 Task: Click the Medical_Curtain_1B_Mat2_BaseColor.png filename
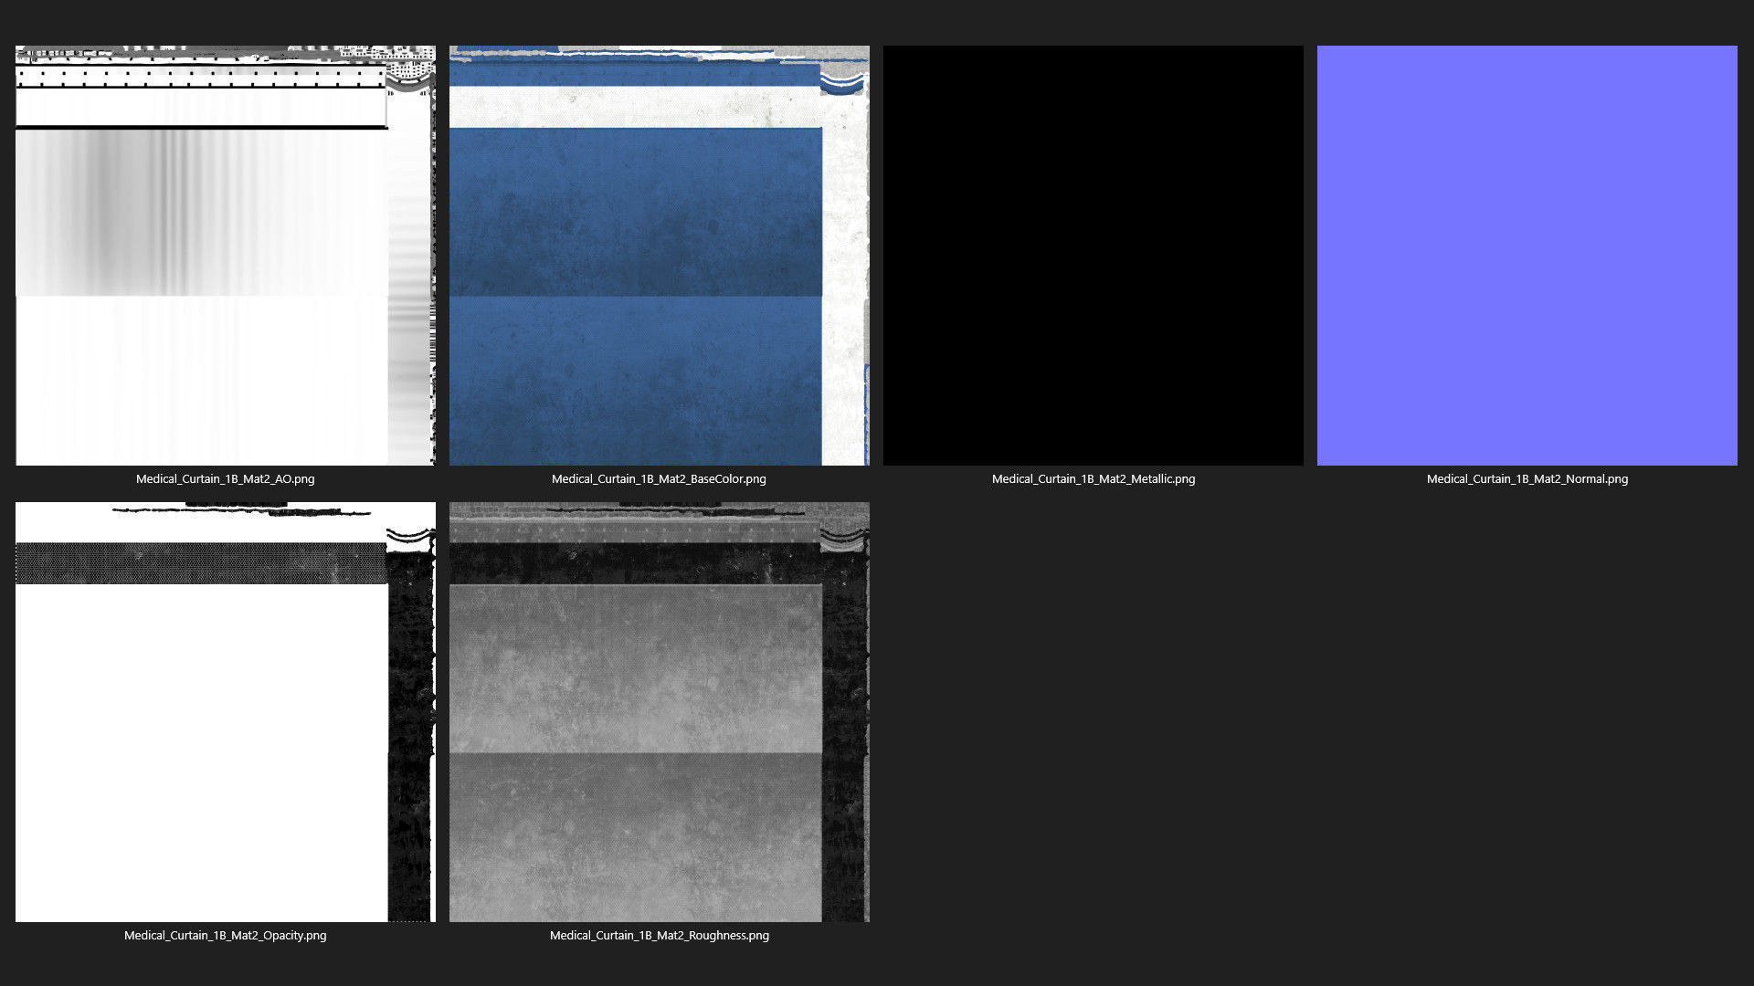click(x=659, y=478)
